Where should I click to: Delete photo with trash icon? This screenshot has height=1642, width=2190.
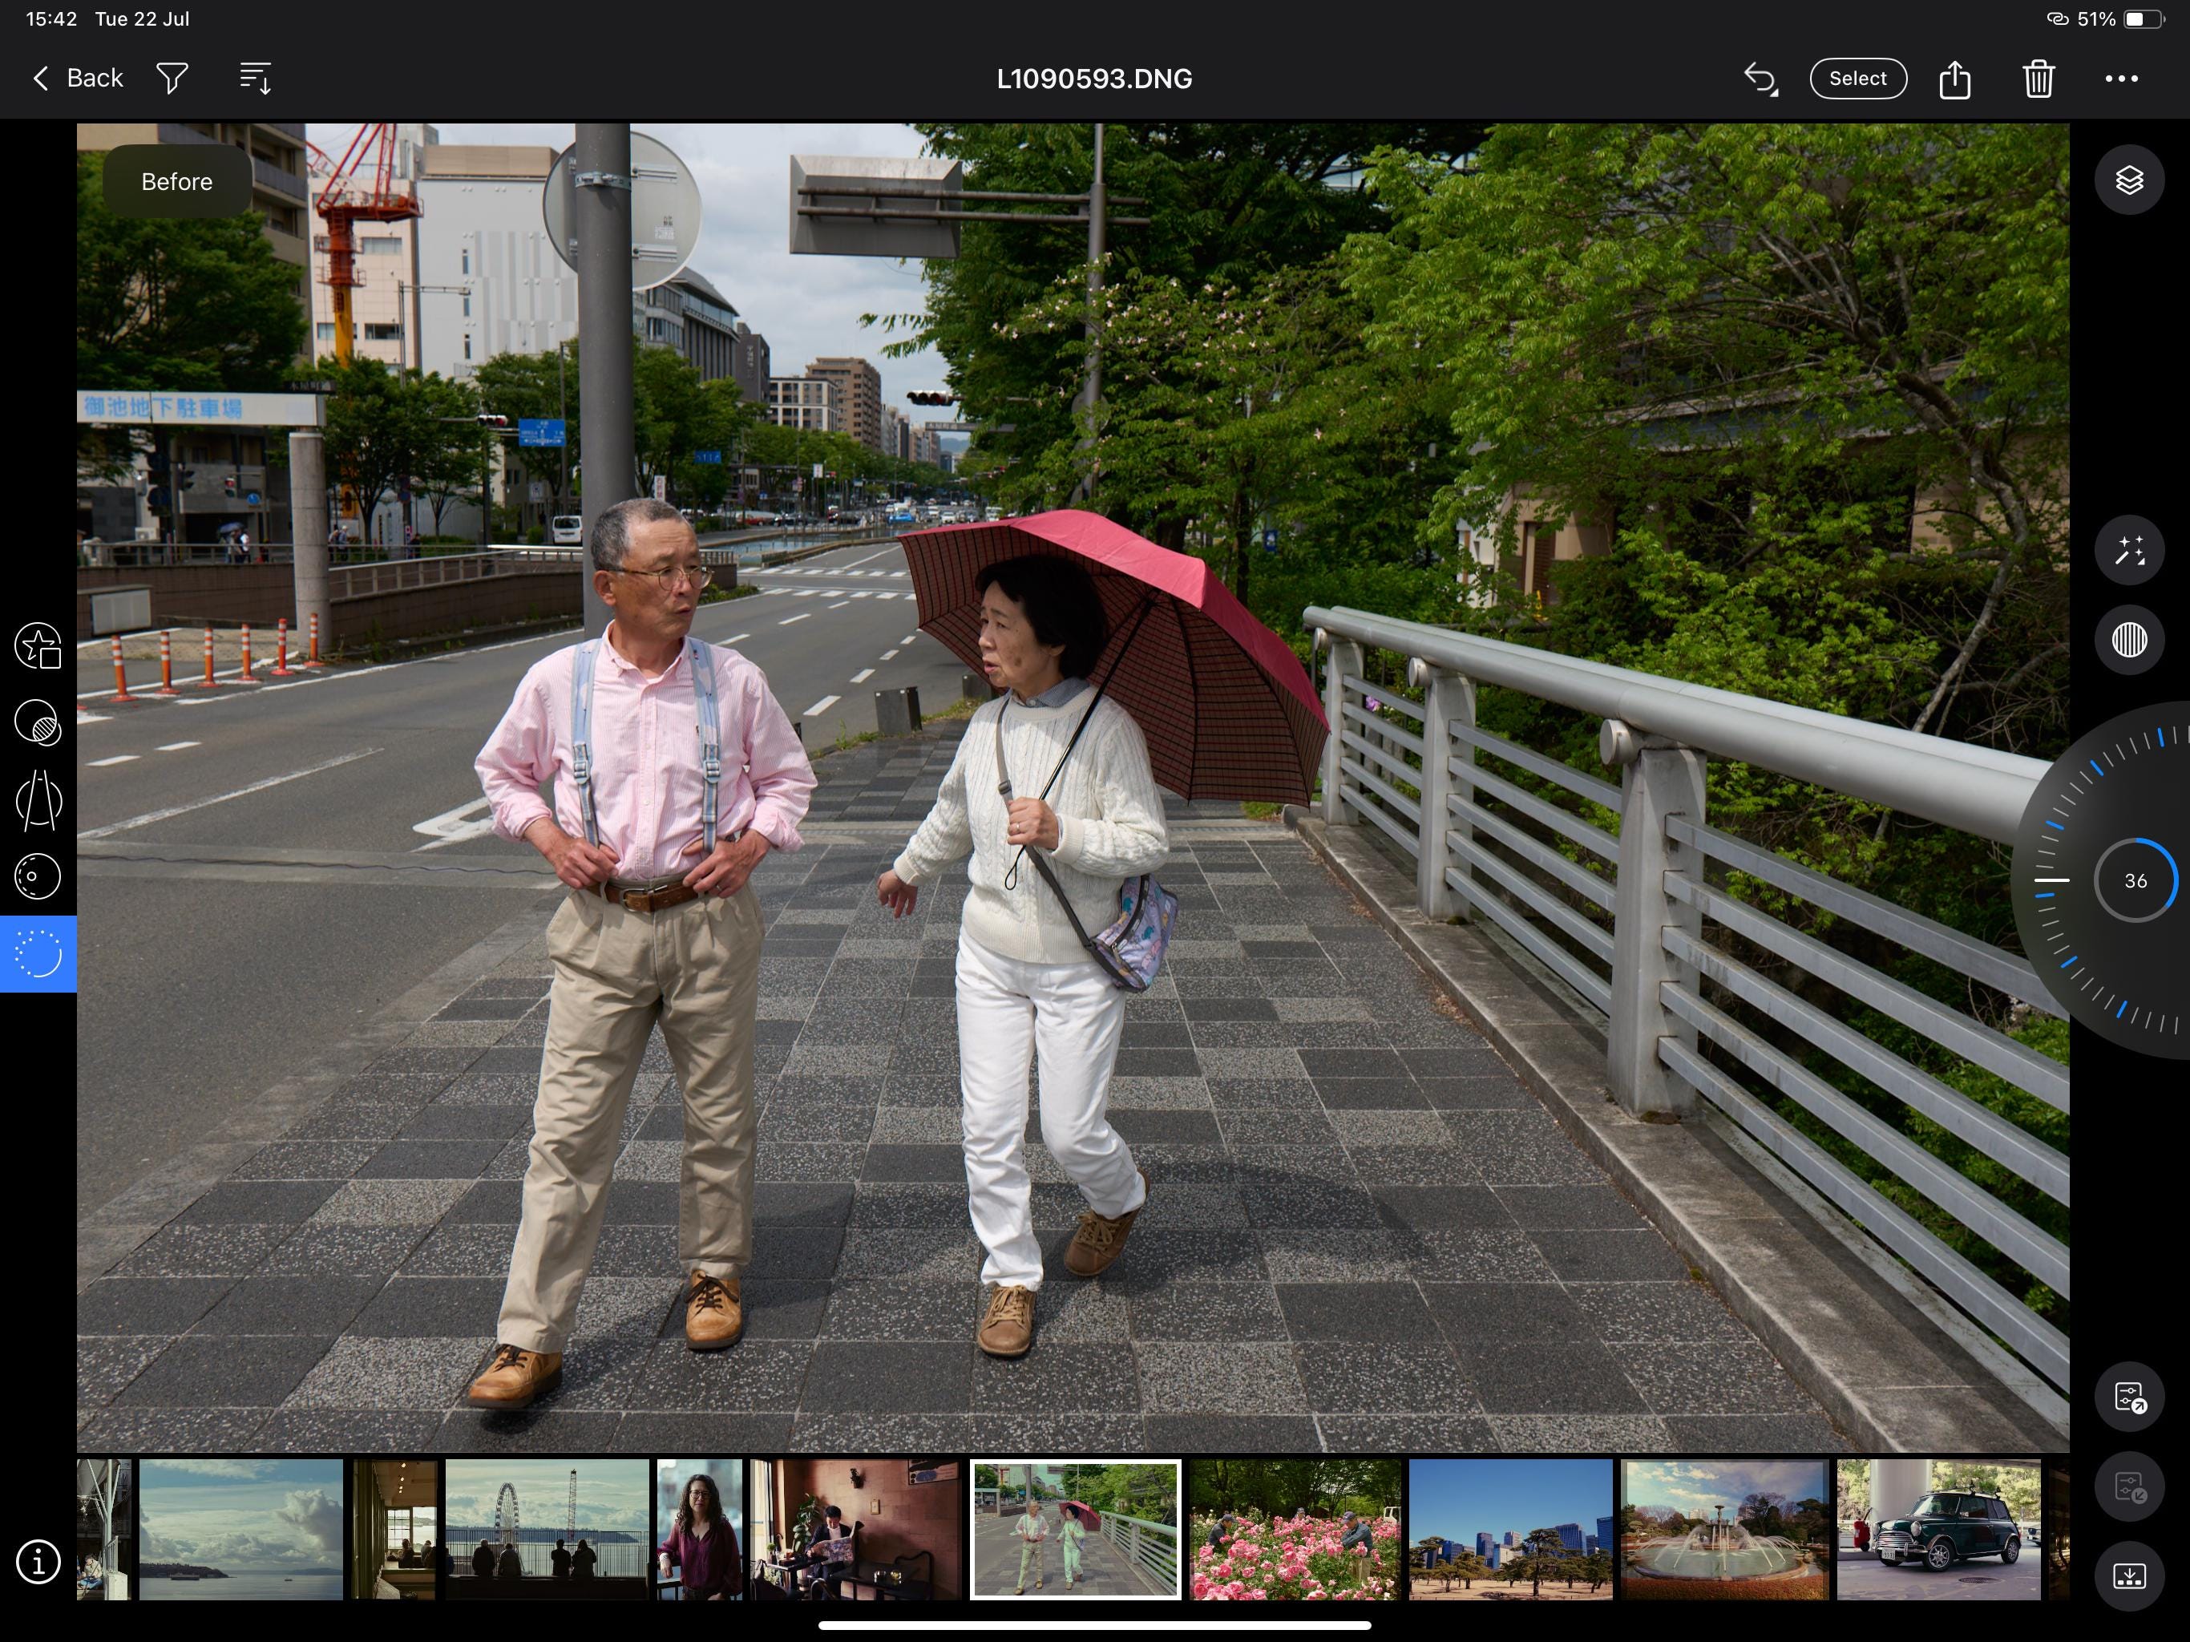[2038, 79]
